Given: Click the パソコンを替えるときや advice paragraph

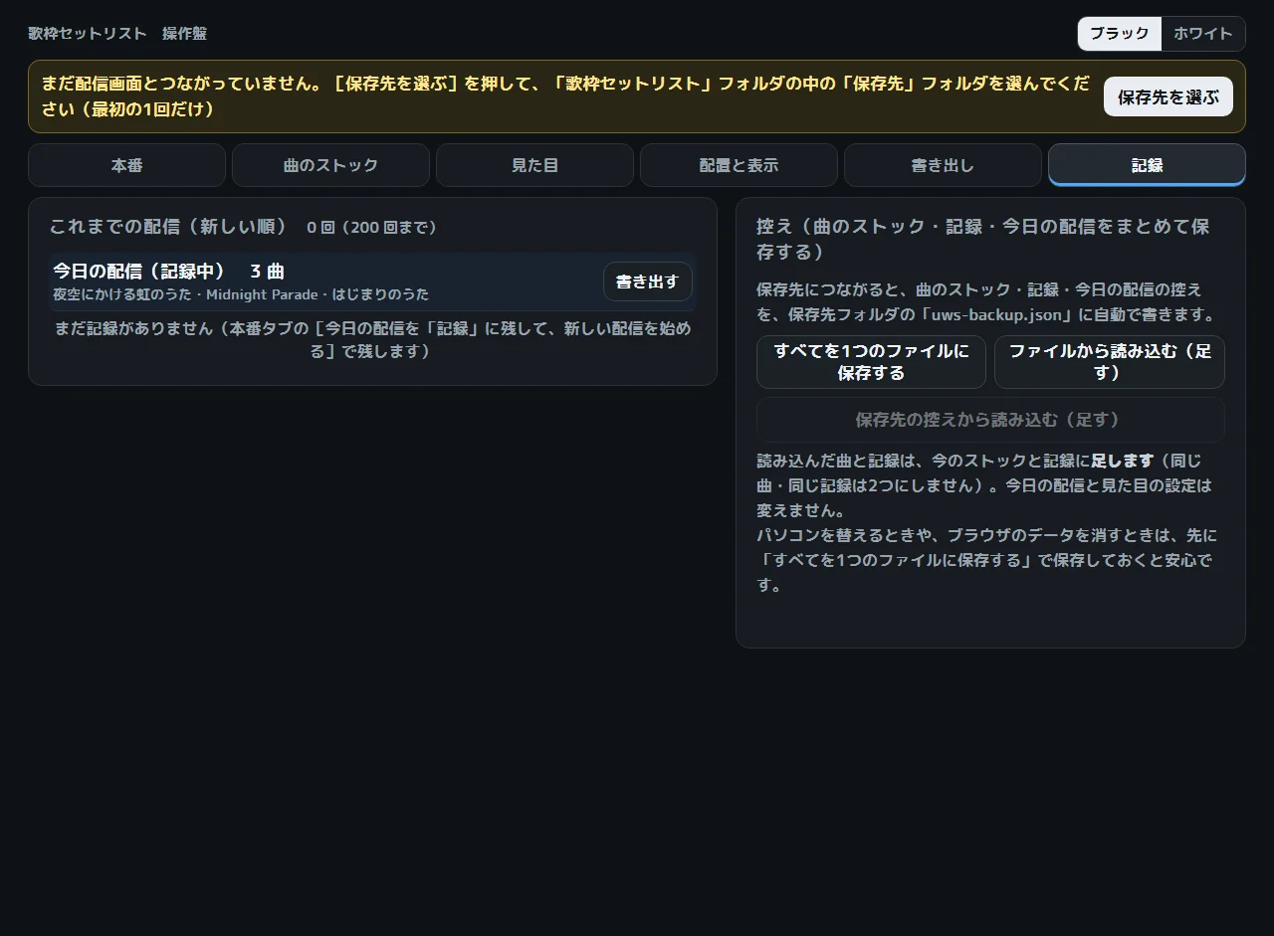Looking at the screenshot, I should (x=986, y=560).
